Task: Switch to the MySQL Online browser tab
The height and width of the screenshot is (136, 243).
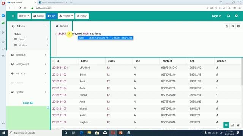Action: tap(53, 3)
